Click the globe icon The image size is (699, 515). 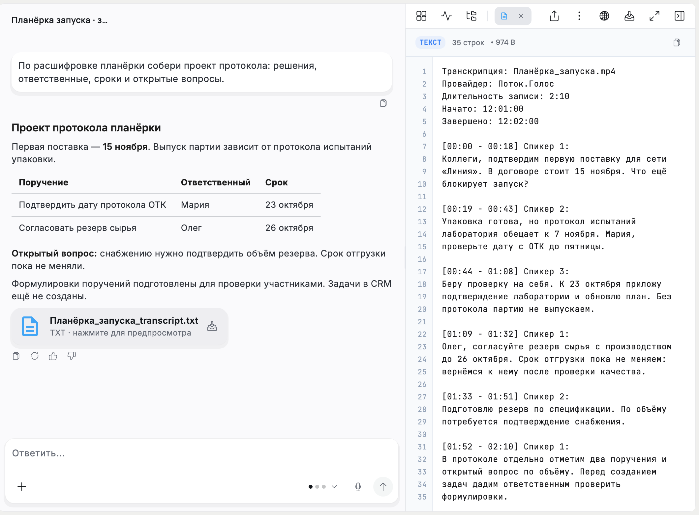604,16
